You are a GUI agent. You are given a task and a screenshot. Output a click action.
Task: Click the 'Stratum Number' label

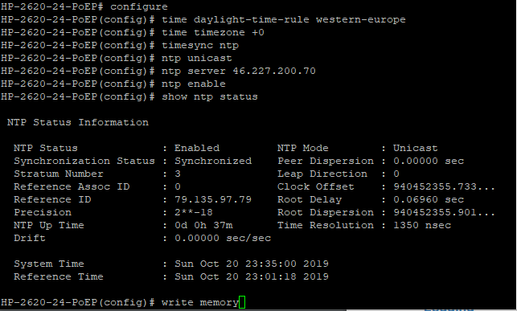(59, 174)
